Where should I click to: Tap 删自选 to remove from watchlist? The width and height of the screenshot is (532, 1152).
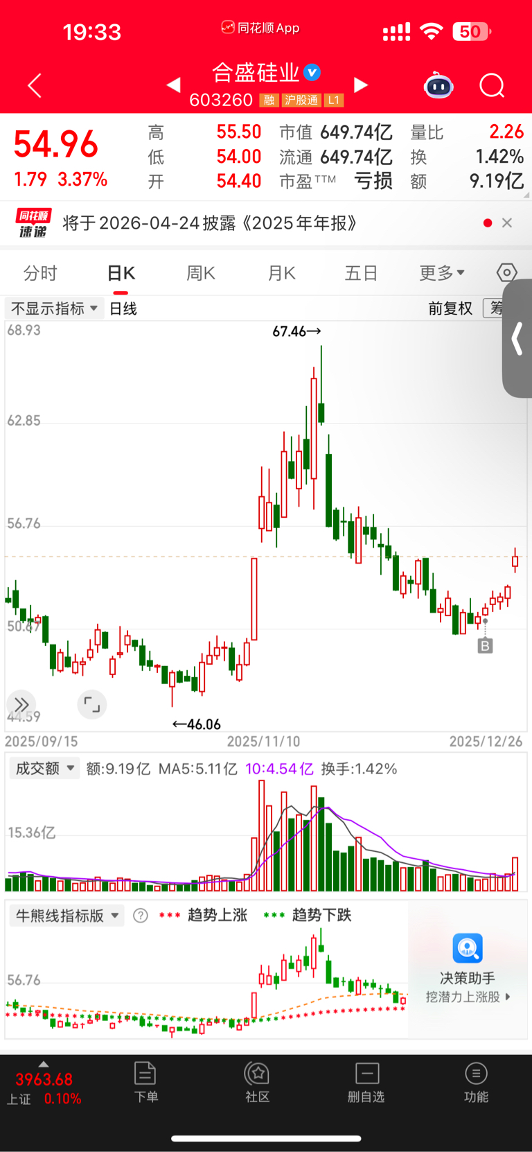[x=366, y=1082]
